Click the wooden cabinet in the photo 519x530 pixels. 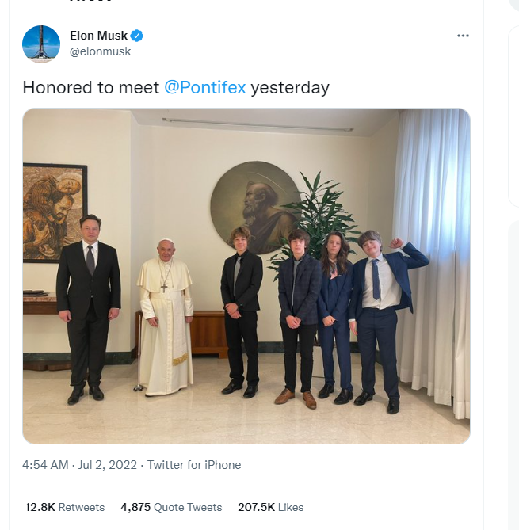click(206, 333)
